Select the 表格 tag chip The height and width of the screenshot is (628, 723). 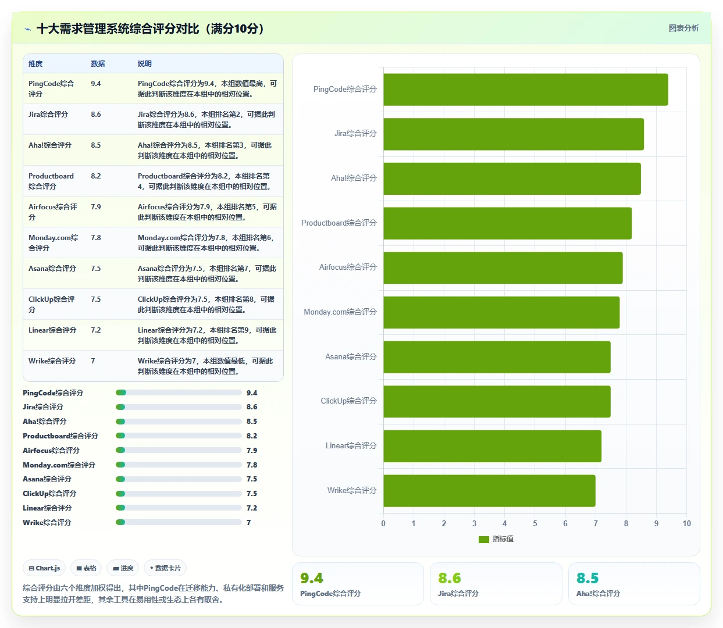(86, 568)
